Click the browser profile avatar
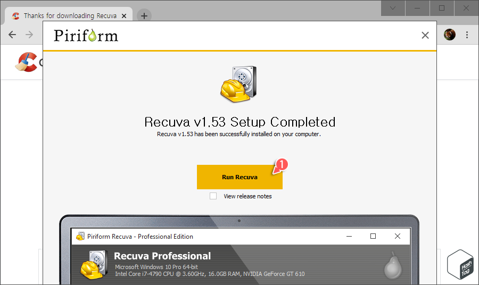 click(x=450, y=35)
